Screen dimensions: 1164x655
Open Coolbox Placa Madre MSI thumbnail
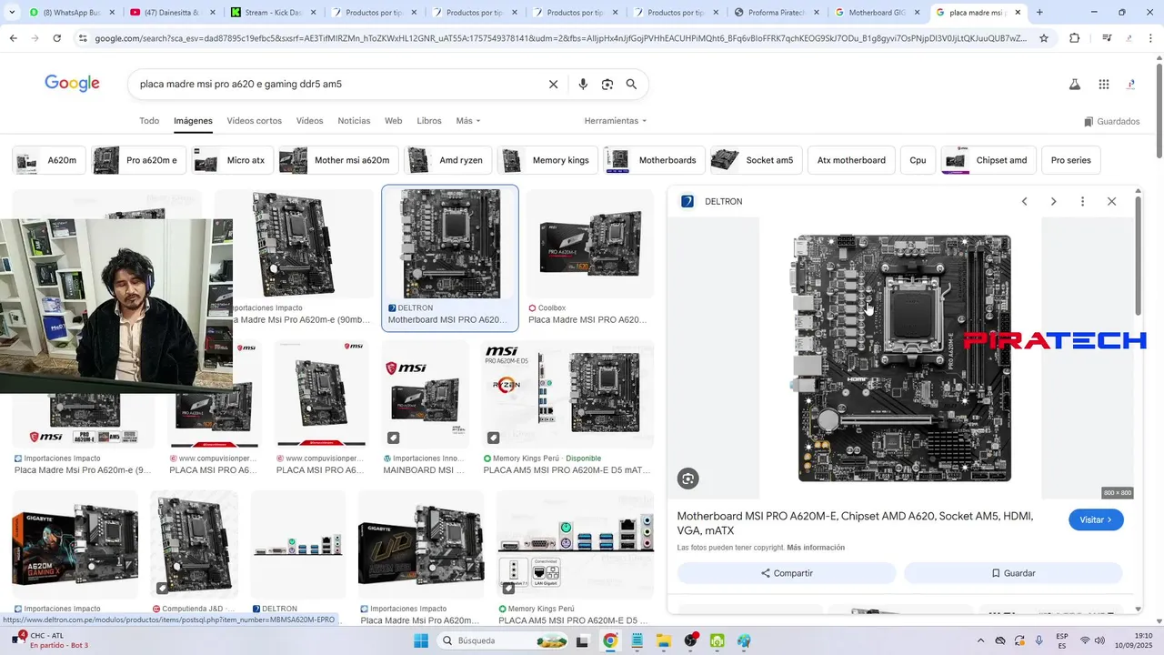(x=589, y=243)
